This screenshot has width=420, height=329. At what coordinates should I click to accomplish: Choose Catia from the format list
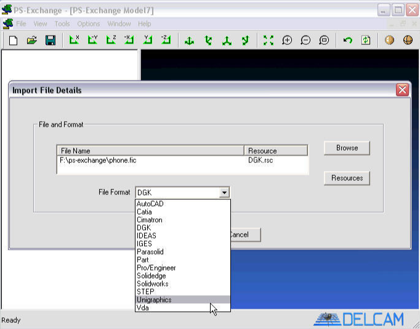[x=183, y=212]
